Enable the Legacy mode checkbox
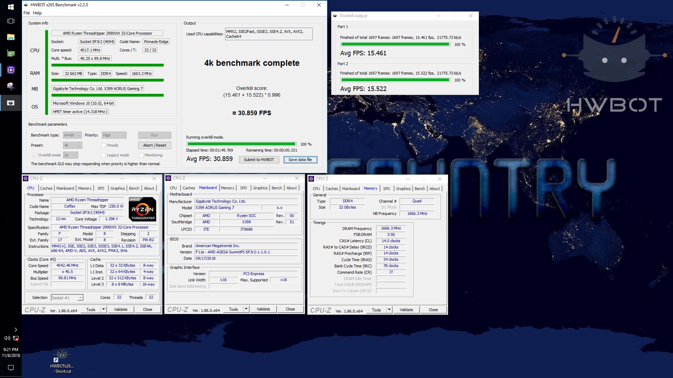Image resolution: width=673 pixels, height=378 pixels. coord(103,155)
